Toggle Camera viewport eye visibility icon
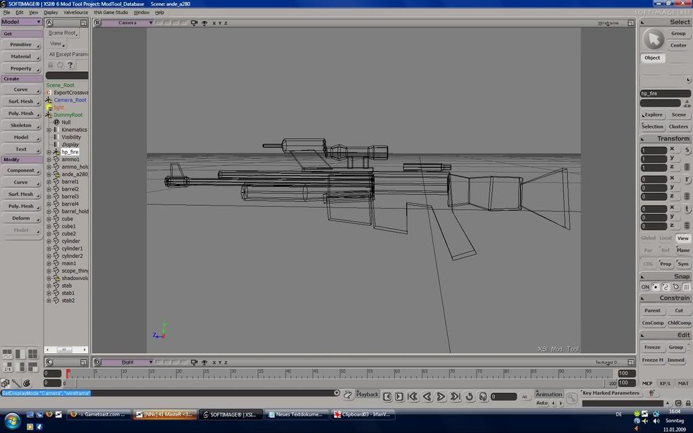Screen dimensions: 693x433 [x=204, y=22]
